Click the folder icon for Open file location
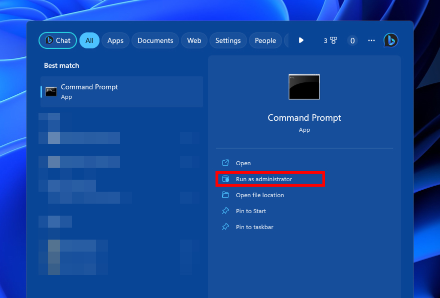The width and height of the screenshot is (440, 298). coord(225,195)
